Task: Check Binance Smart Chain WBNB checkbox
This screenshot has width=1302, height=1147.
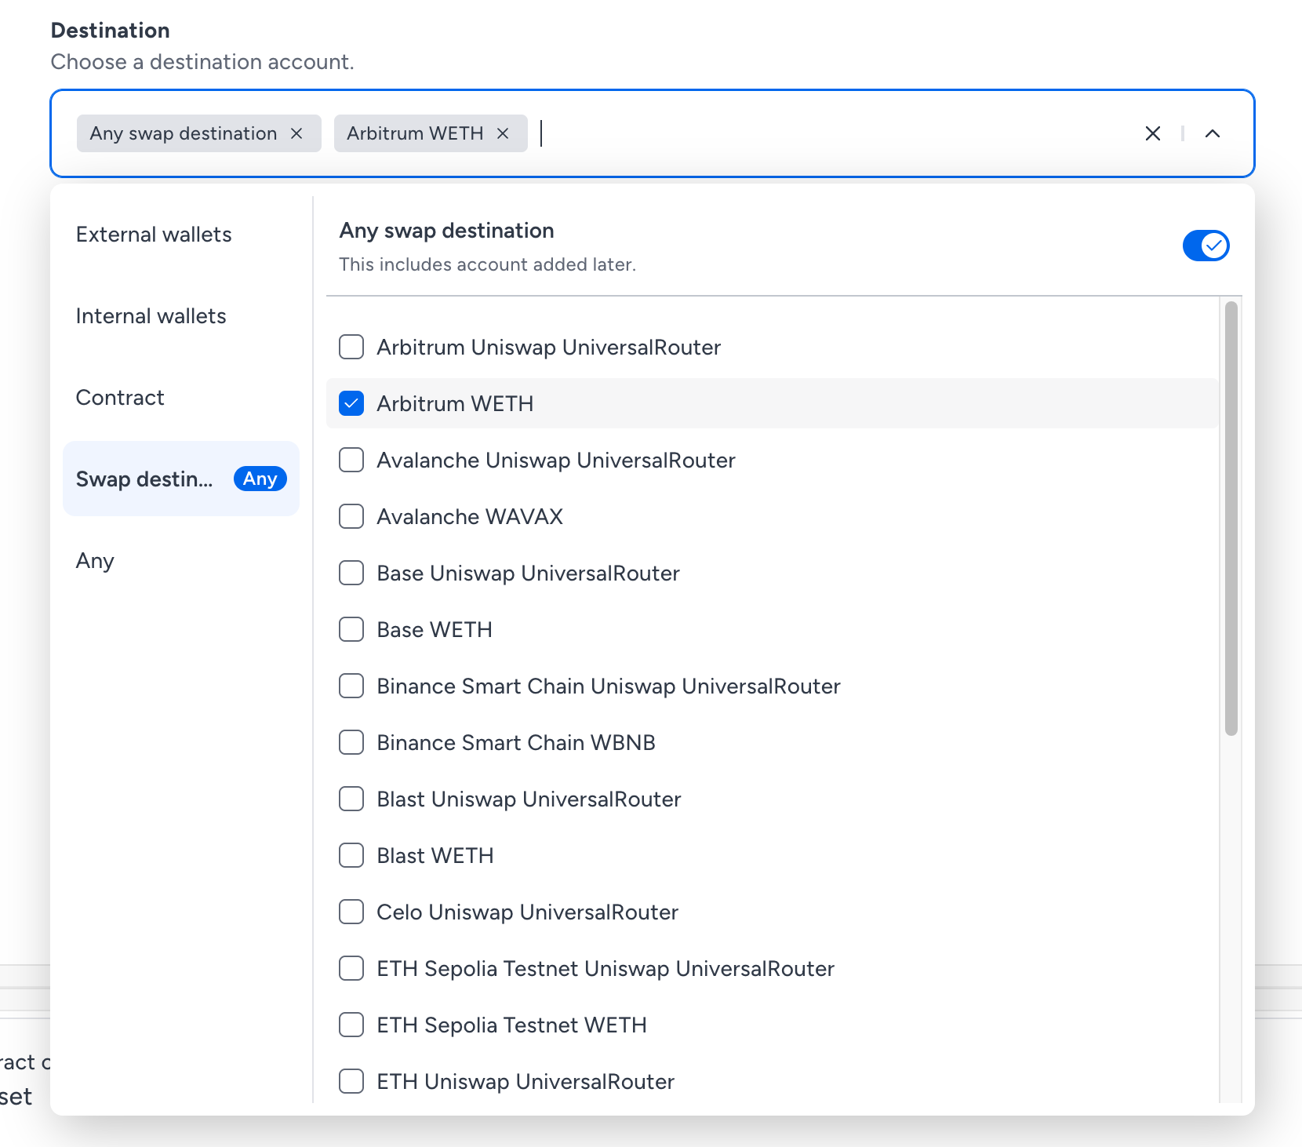Action: click(351, 742)
